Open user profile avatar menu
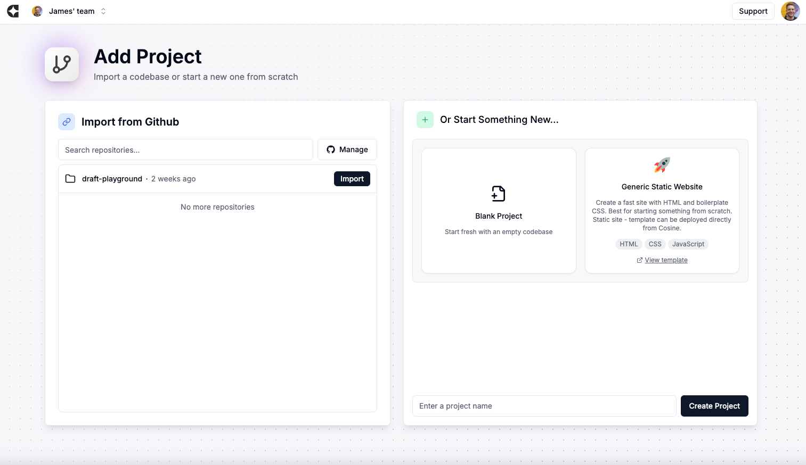This screenshot has height=465, width=806. coord(790,11)
